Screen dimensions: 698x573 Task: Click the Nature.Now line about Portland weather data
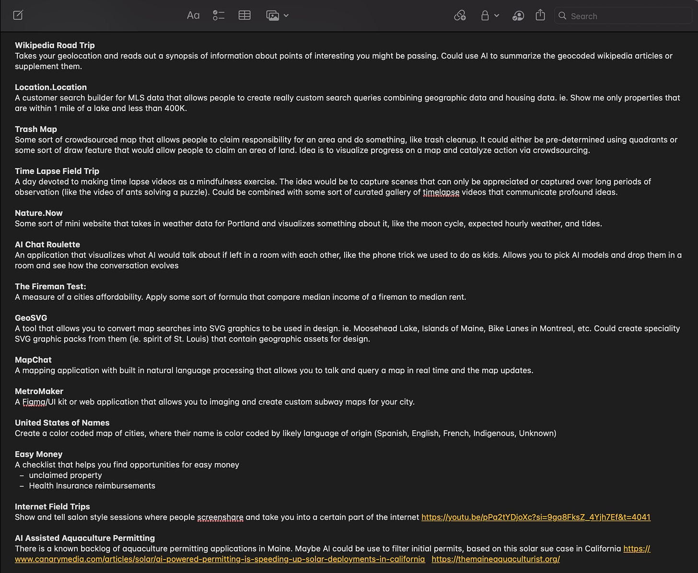click(x=308, y=223)
